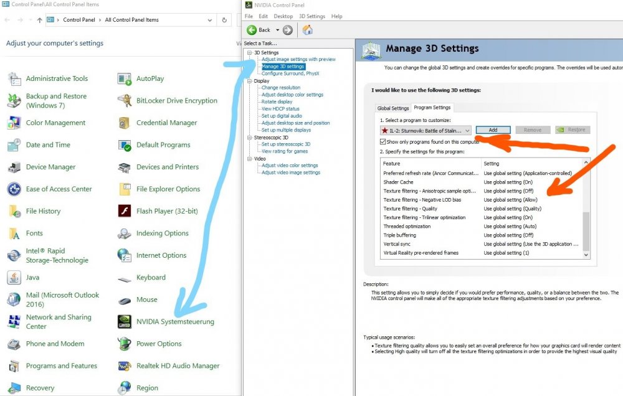Screen dimensions: 623x396
Task: Click Control Panel refresh button
Action: (224, 20)
